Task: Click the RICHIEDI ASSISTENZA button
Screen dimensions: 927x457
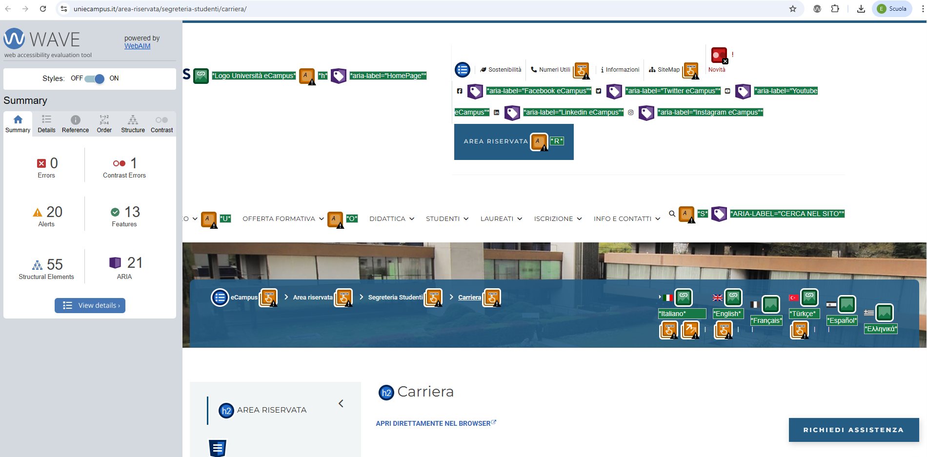Action: (853, 430)
